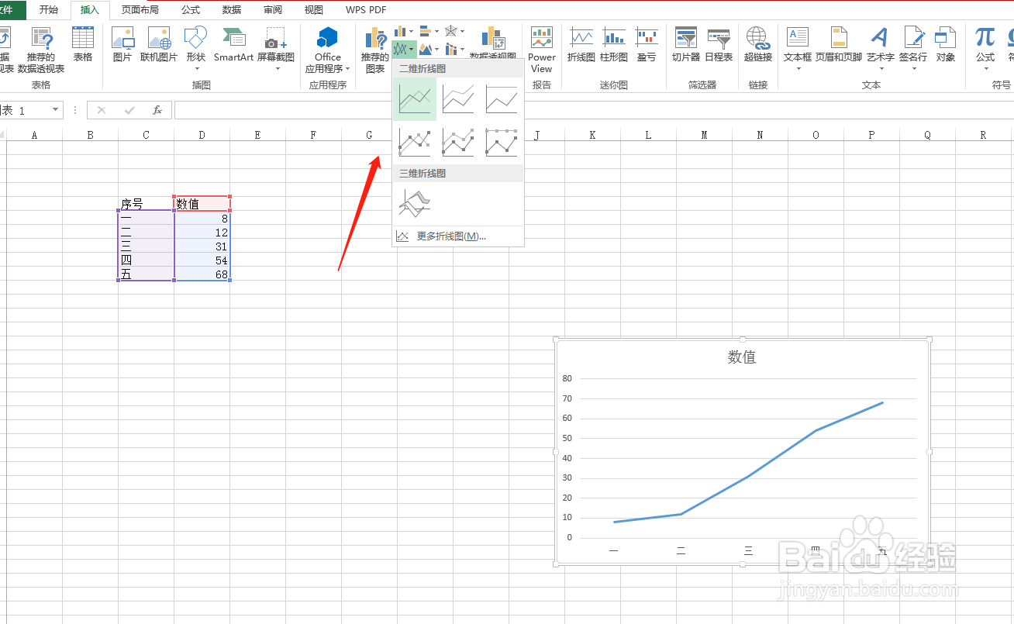
Task: Select the 数值 header cell
Action: (202, 204)
